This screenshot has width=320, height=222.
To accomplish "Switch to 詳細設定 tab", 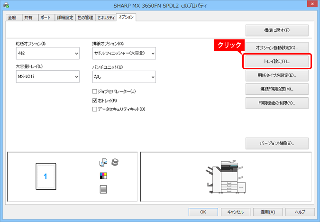I will (65, 18).
